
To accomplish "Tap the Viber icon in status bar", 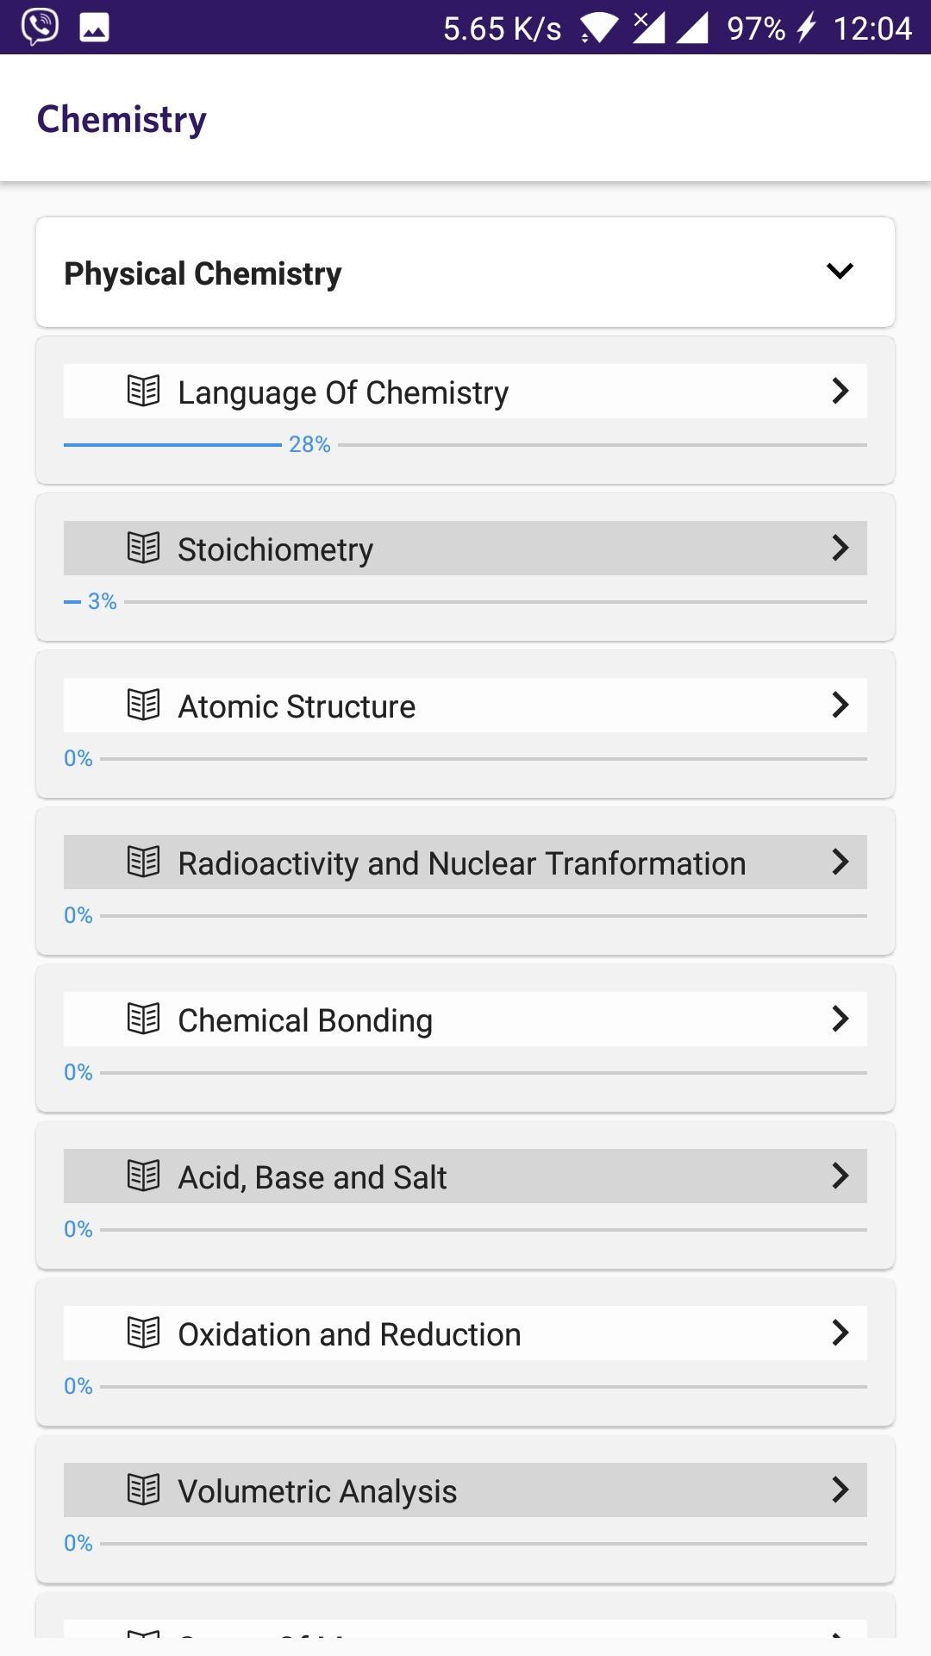I will tap(40, 27).
